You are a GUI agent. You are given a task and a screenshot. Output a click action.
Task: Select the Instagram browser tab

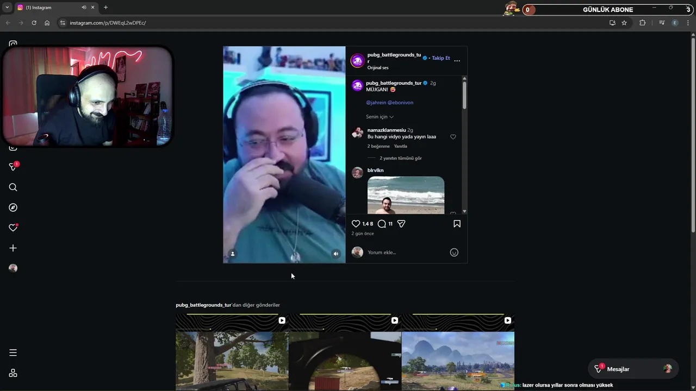(56, 8)
